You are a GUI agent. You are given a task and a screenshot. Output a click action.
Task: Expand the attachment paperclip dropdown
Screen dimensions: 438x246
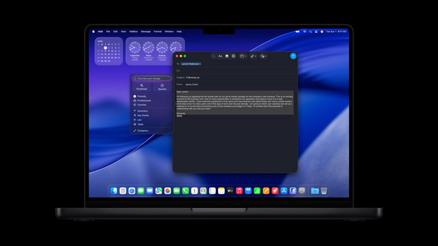click(x=253, y=56)
